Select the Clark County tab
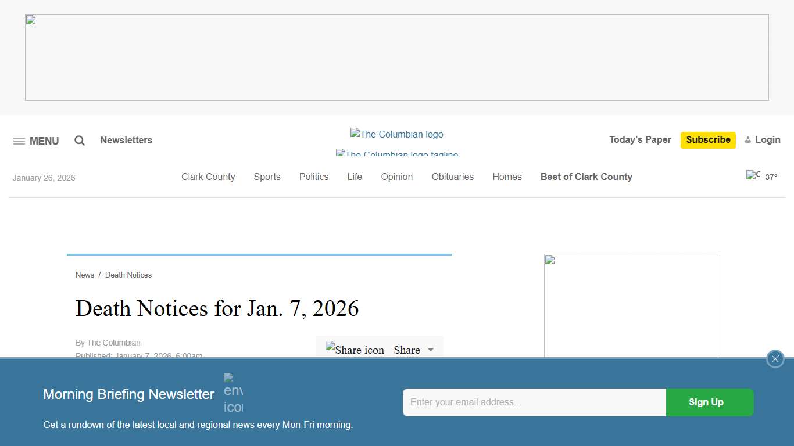This screenshot has width=794, height=446. [x=208, y=177]
